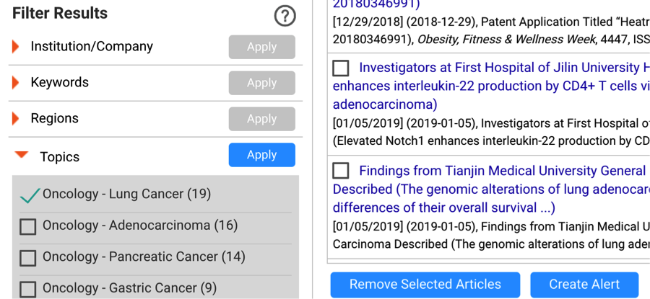Viewport: 650px width, 299px height.
Task: Apply the Regions filter
Action: click(x=262, y=119)
